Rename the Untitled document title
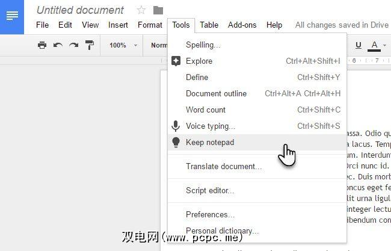The height and width of the screenshot is (251, 391). (x=80, y=10)
